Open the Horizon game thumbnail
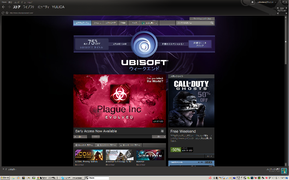Screen dimensions: 289x180 click(x=150, y=155)
